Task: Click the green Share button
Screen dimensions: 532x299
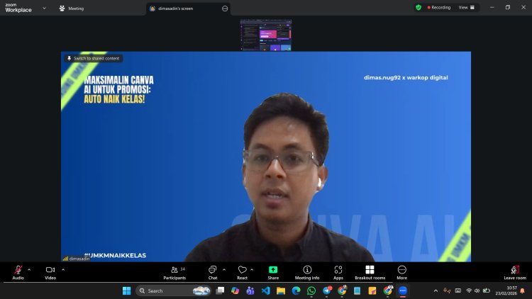Action: click(x=273, y=272)
